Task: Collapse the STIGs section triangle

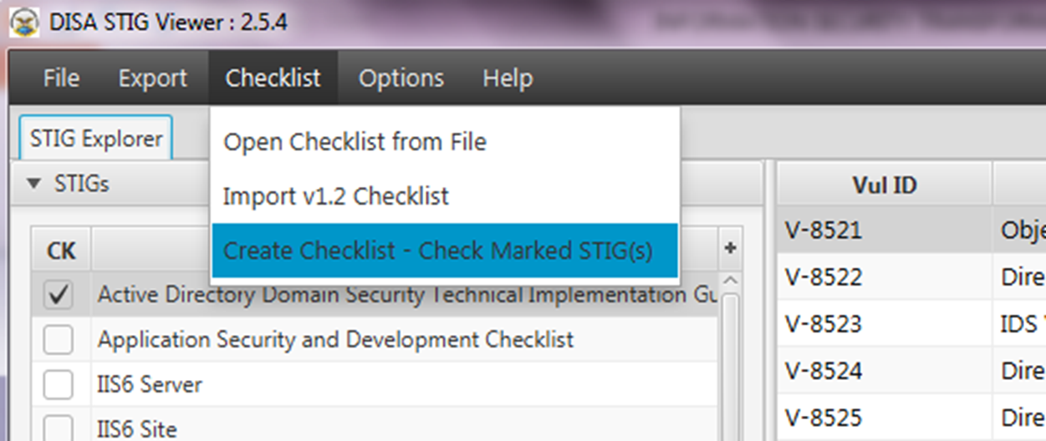Action: tap(33, 183)
